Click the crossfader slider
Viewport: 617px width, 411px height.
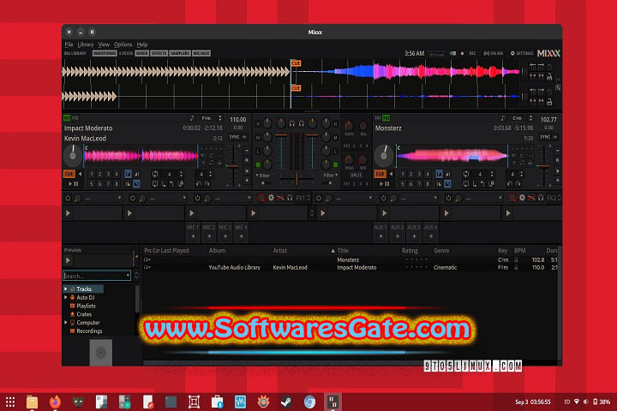point(297,179)
